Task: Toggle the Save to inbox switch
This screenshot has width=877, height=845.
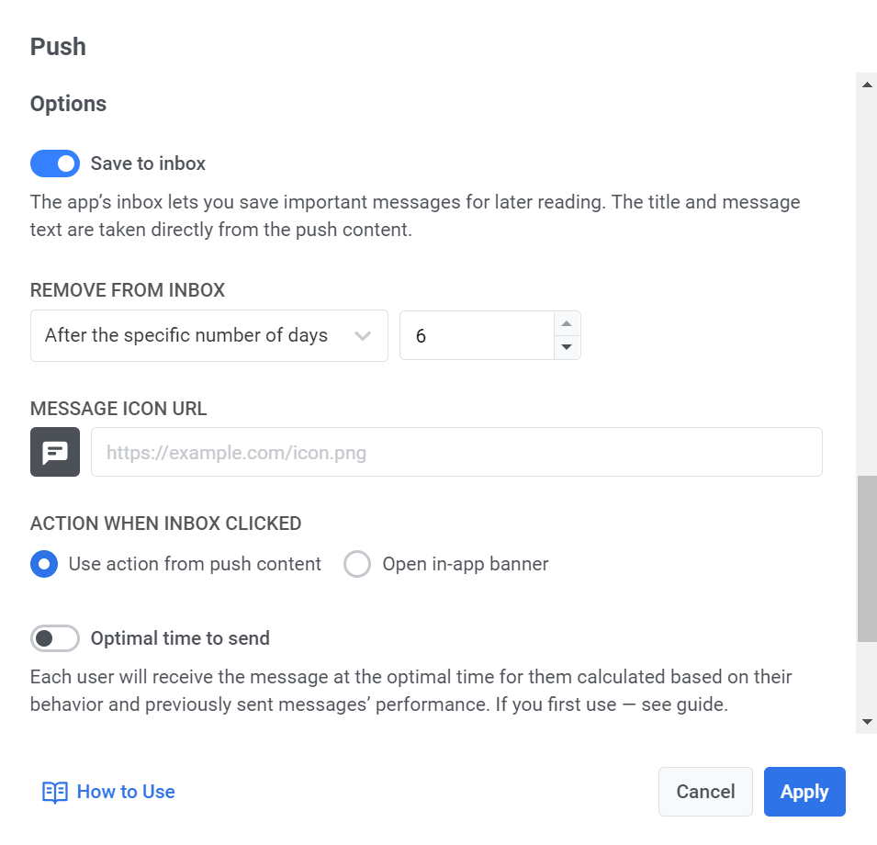Action: 55,163
